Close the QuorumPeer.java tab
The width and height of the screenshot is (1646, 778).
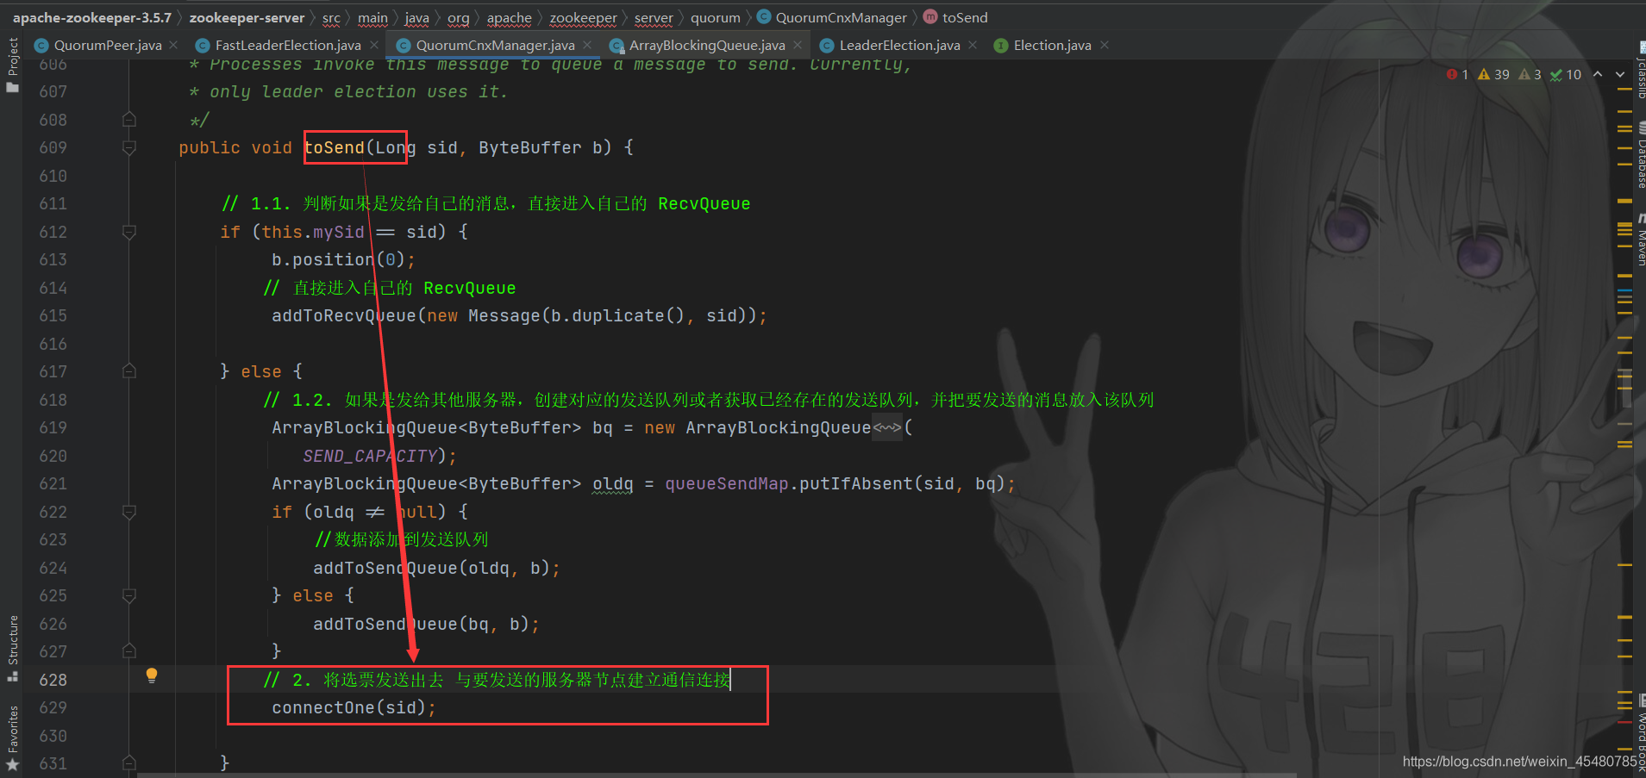click(173, 45)
